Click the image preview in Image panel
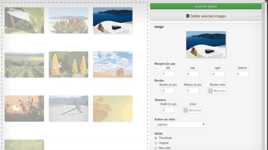Viewport: 268px width, 150px height. [x=206, y=44]
